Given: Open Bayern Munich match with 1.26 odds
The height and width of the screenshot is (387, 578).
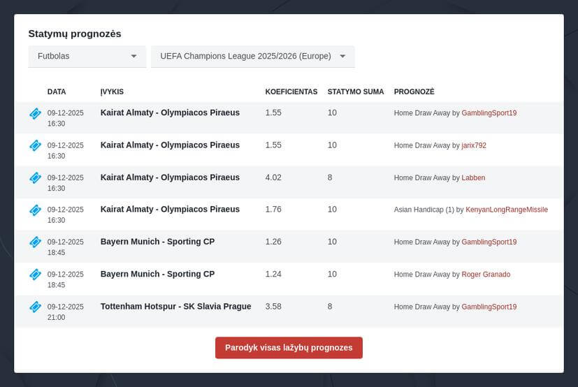Looking at the screenshot, I should tap(157, 242).
